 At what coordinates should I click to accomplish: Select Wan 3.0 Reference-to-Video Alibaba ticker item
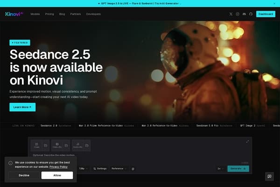[x=165, y=126]
